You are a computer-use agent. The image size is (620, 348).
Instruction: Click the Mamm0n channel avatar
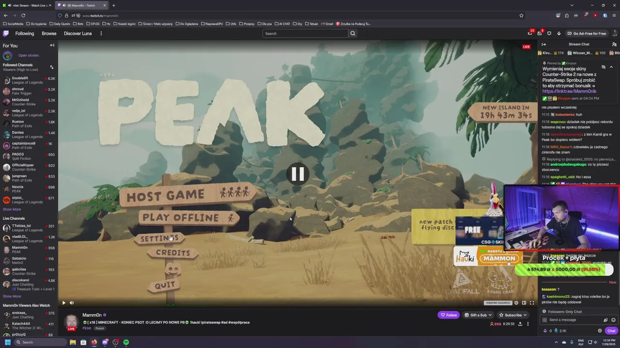[71, 322]
